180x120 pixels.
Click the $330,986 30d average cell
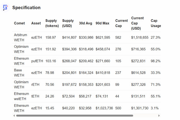point(86,37)
